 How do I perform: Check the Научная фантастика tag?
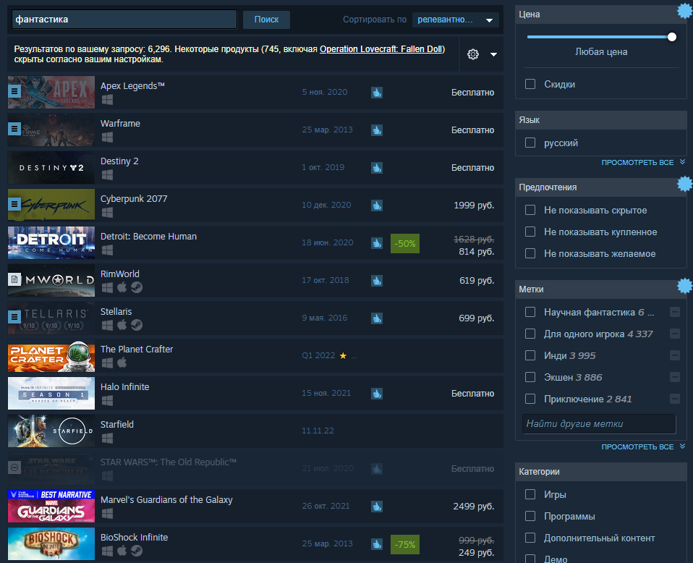tap(530, 312)
